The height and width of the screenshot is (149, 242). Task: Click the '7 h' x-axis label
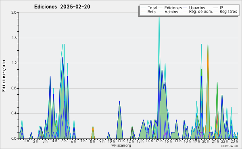(x=83, y=141)
